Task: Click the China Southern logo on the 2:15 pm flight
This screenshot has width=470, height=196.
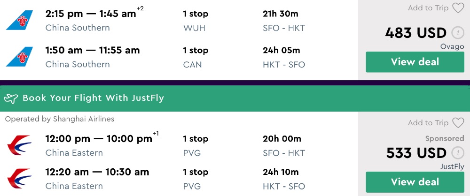Action: click(19, 20)
